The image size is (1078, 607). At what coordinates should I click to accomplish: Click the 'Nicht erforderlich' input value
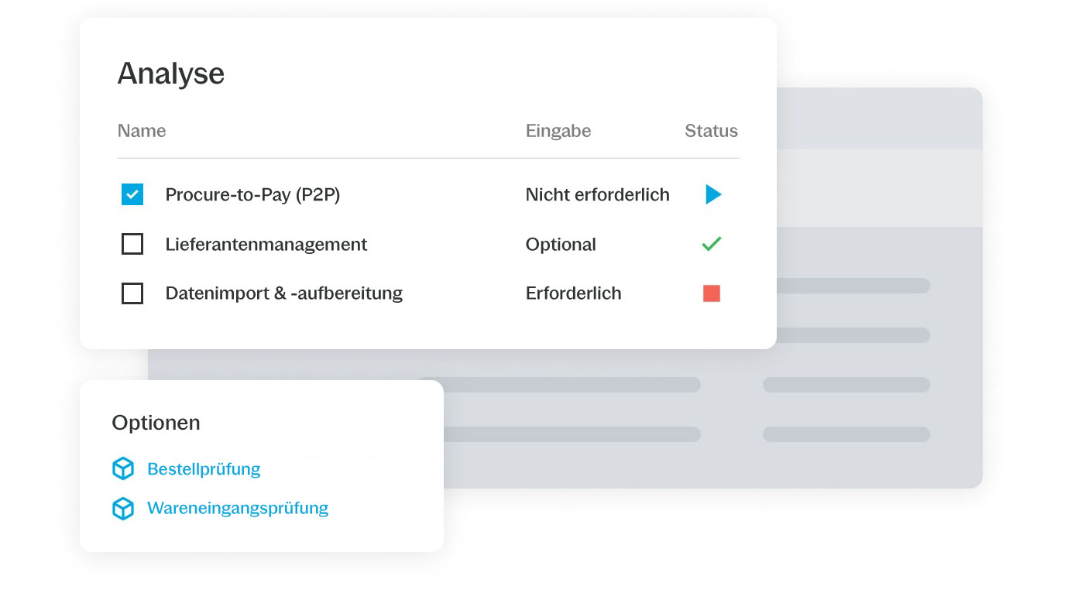[598, 194]
